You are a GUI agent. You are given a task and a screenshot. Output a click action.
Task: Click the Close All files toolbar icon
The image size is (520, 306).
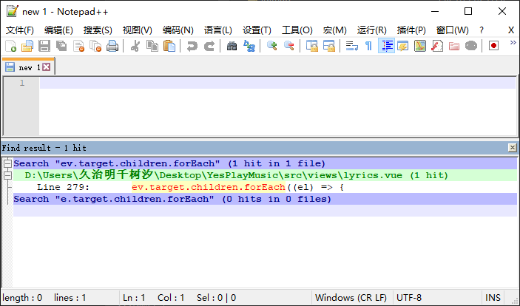pyautogui.click(x=95, y=46)
